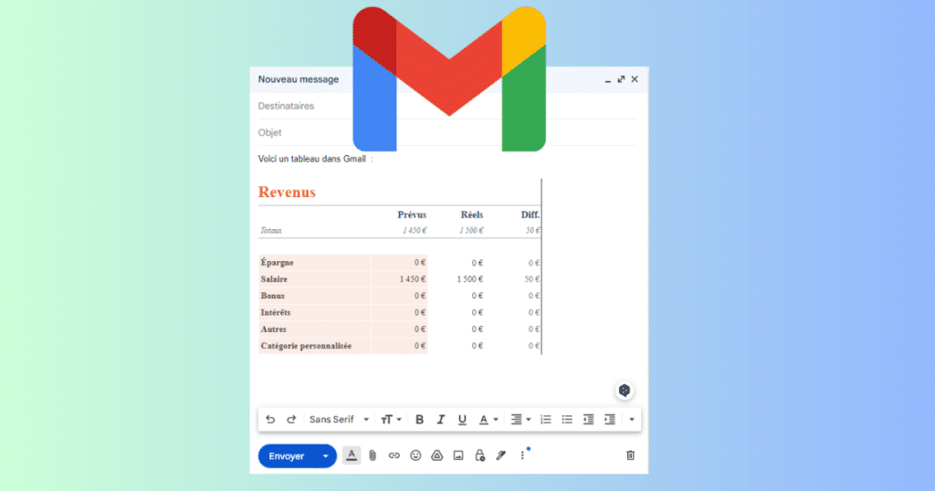Insert a signature with the pen icon
Viewport: 935px width, 491px height.
(501, 455)
